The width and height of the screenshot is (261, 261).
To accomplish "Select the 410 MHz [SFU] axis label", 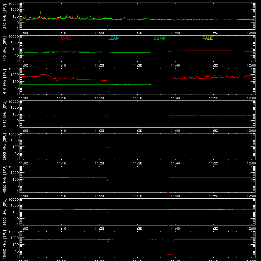I will (x=5, y=49).
